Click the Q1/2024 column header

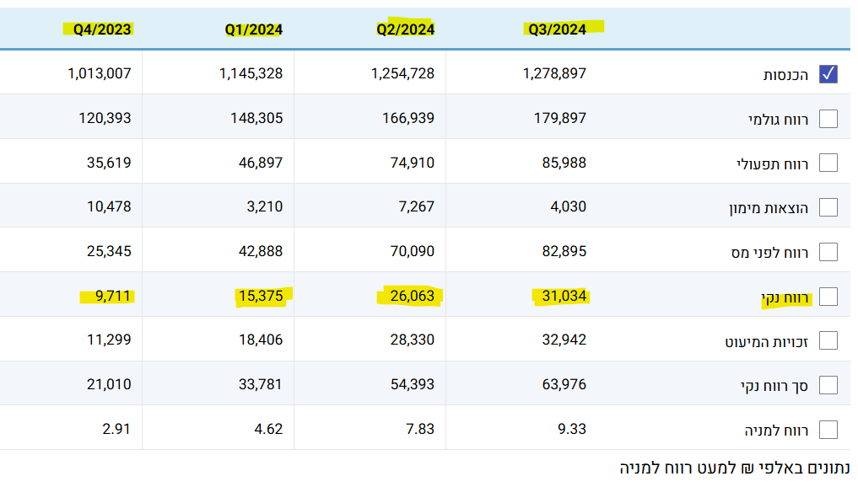[x=253, y=29]
